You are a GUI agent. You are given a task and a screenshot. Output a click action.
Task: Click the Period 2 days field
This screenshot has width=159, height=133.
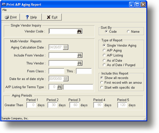click(52, 105)
